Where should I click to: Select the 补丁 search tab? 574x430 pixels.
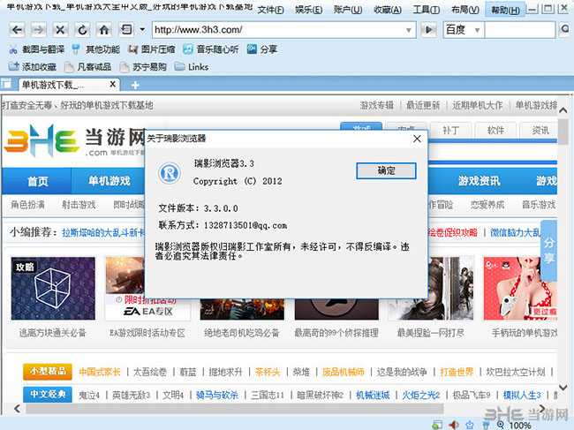450,131
